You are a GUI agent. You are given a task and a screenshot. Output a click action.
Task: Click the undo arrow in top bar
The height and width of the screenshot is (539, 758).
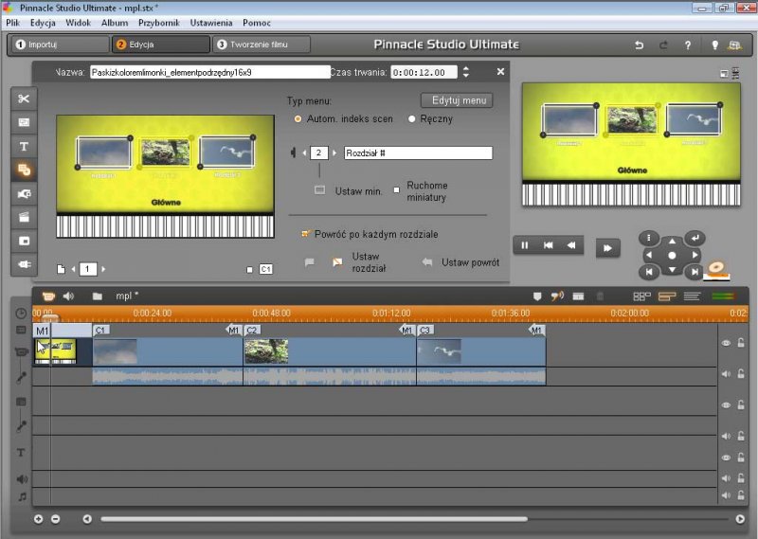click(x=640, y=45)
